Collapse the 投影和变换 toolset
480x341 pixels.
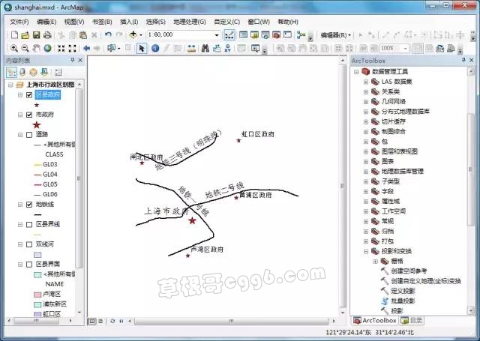366,251
